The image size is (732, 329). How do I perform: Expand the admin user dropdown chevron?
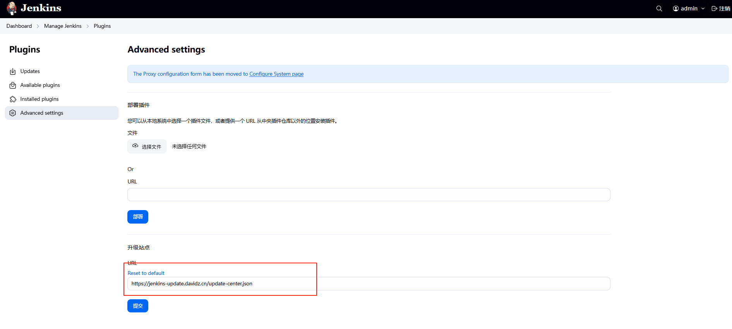pos(703,8)
